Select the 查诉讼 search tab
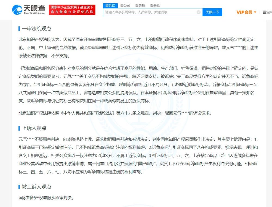The width and height of the screenshot is (272, 207). [x=110, y=5]
